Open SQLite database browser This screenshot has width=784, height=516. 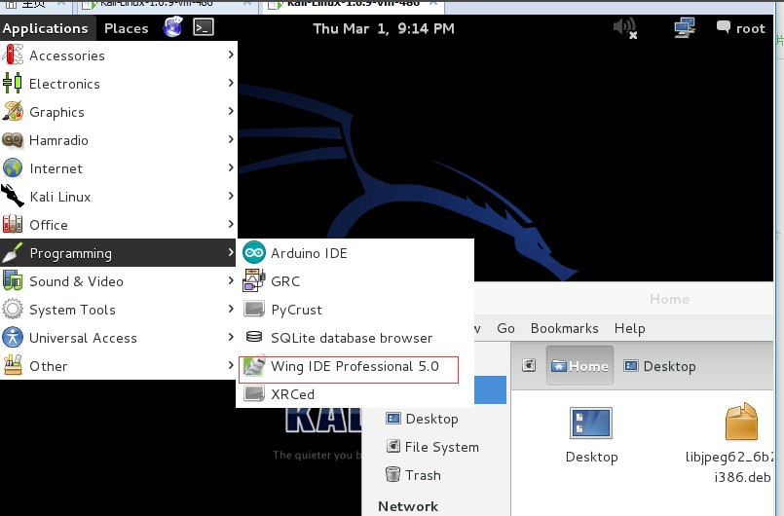tap(355, 338)
